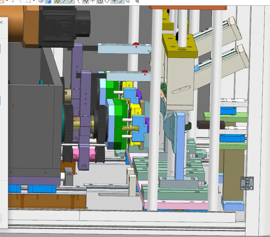This screenshot has height=237, width=270.
Task: Toggle the Arc Center snap option
Action: (100, 2)
